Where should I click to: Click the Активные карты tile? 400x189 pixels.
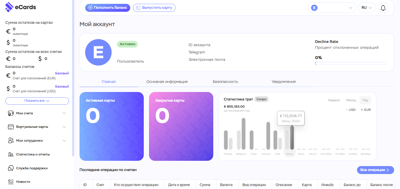point(112,126)
